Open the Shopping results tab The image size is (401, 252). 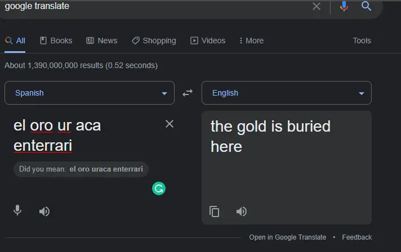pos(154,40)
